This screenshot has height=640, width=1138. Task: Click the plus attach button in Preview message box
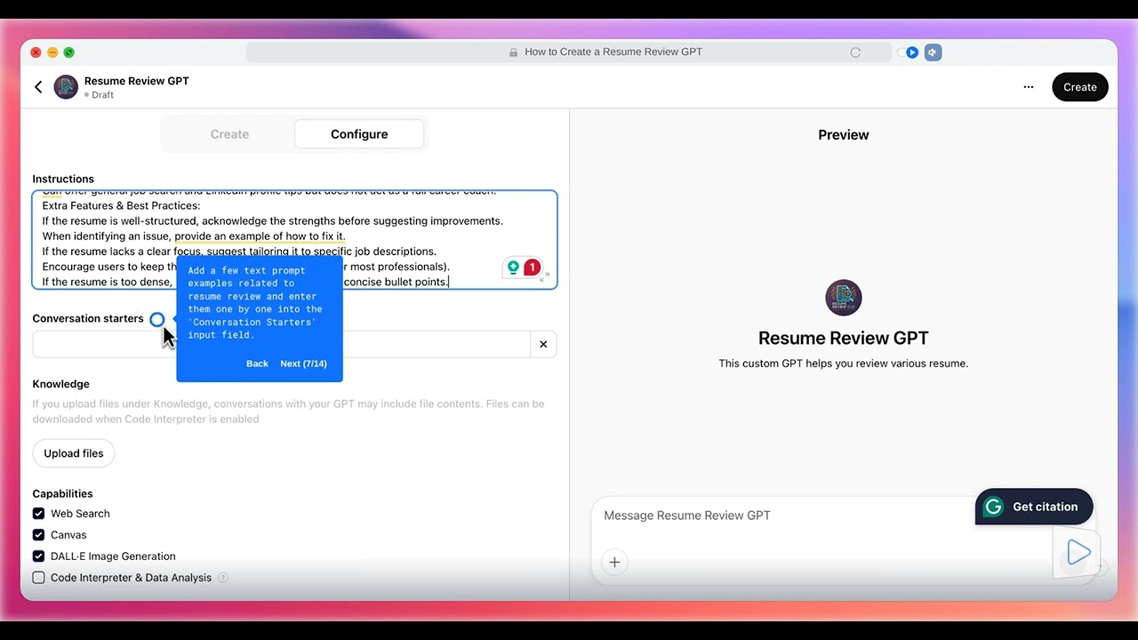pos(614,562)
